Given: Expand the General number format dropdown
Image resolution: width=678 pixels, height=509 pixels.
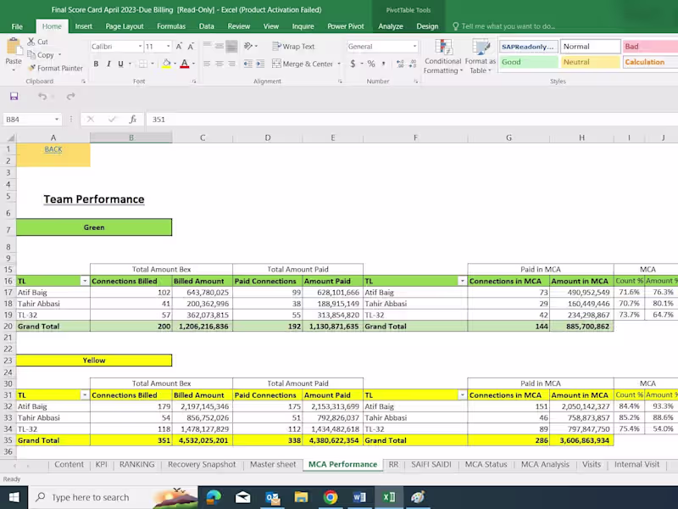Looking at the screenshot, I should coord(414,47).
